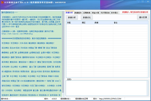Click the 数据分析 button
The height and width of the screenshot is (101, 151).
[72, 18]
